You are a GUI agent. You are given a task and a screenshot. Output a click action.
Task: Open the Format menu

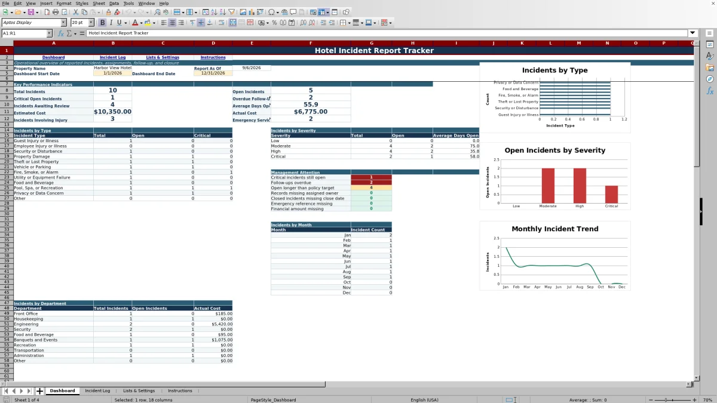point(64,4)
